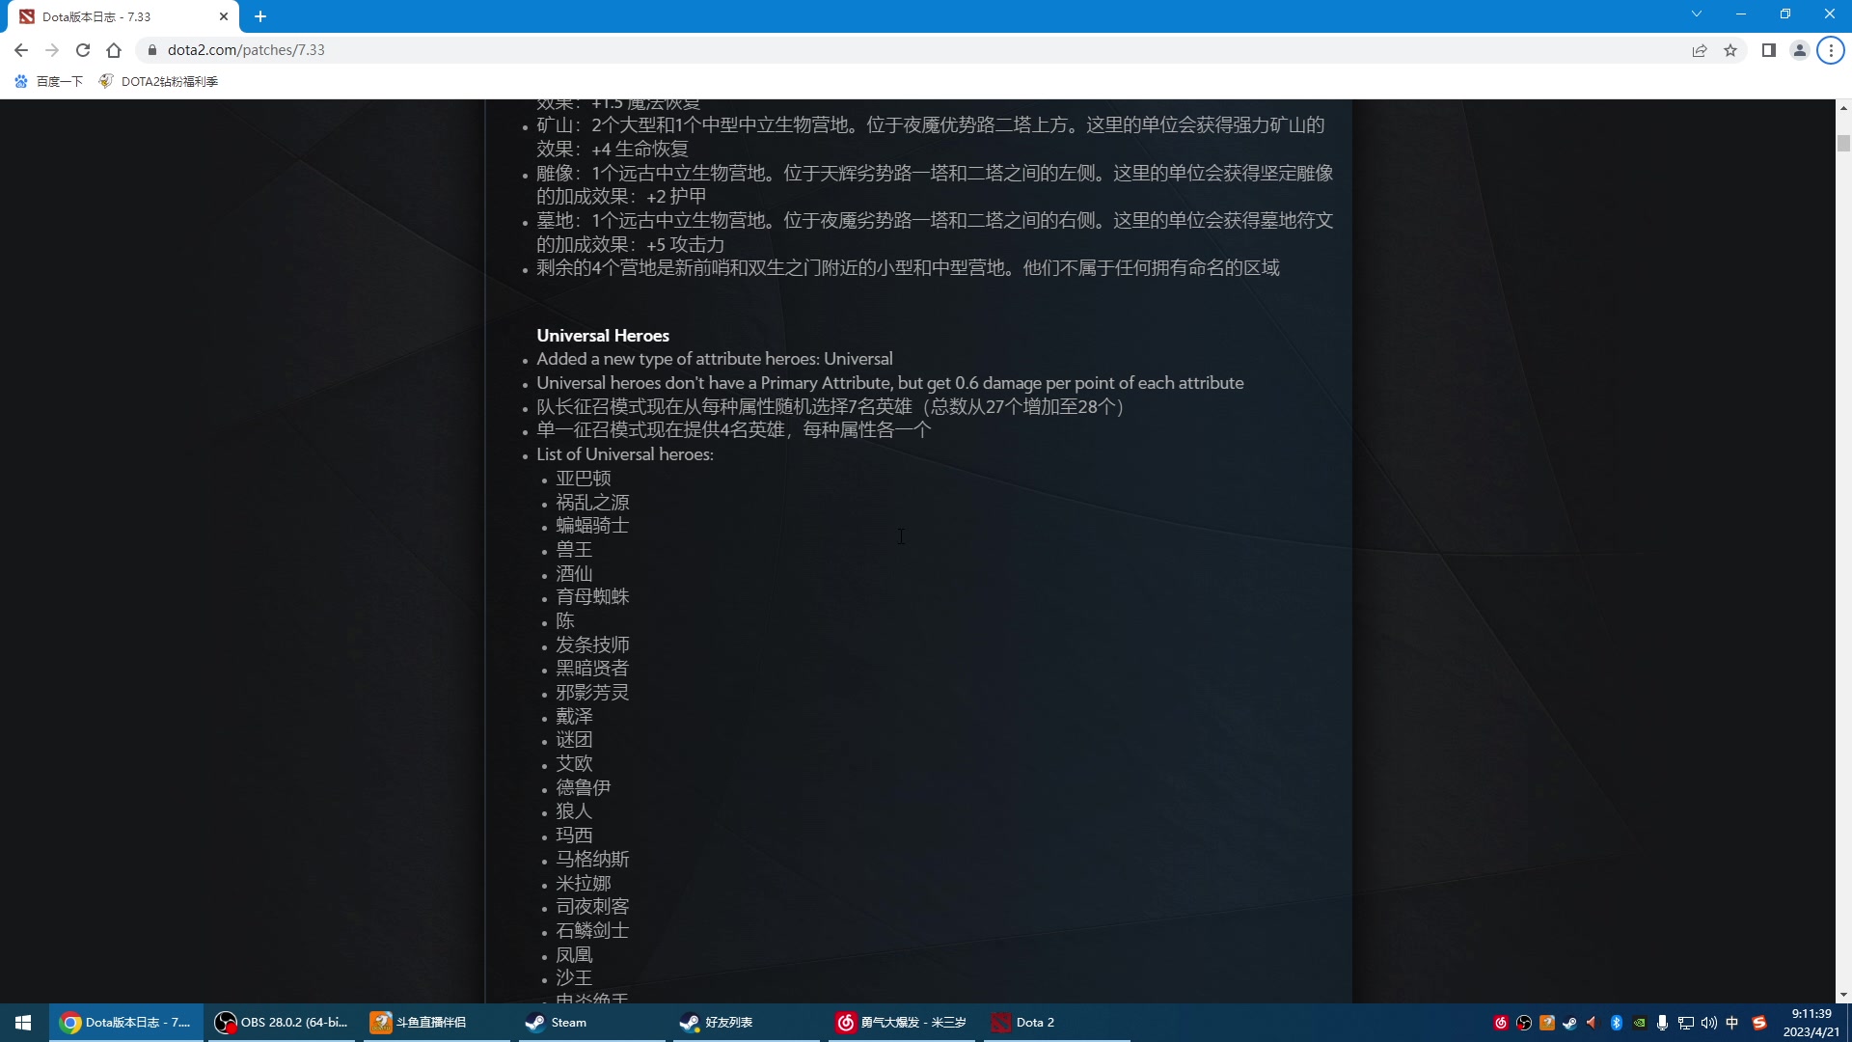Click hero name 沙王
Image resolution: width=1852 pixels, height=1042 pixels.
coord(574,978)
